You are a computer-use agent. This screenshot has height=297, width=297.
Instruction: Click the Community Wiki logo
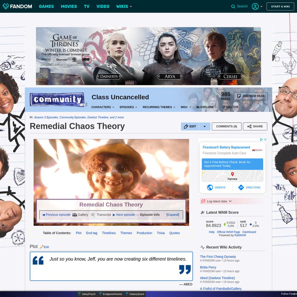[58, 99]
